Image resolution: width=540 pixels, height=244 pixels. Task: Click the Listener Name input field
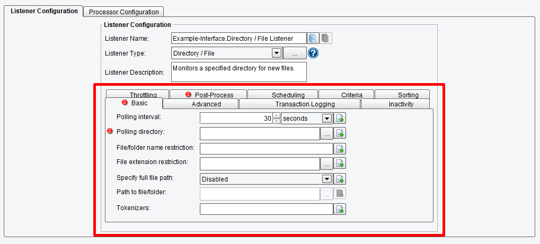tap(238, 38)
